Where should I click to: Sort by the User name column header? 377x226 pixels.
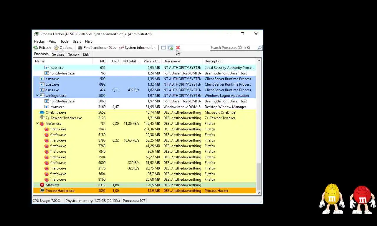[182, 61]
